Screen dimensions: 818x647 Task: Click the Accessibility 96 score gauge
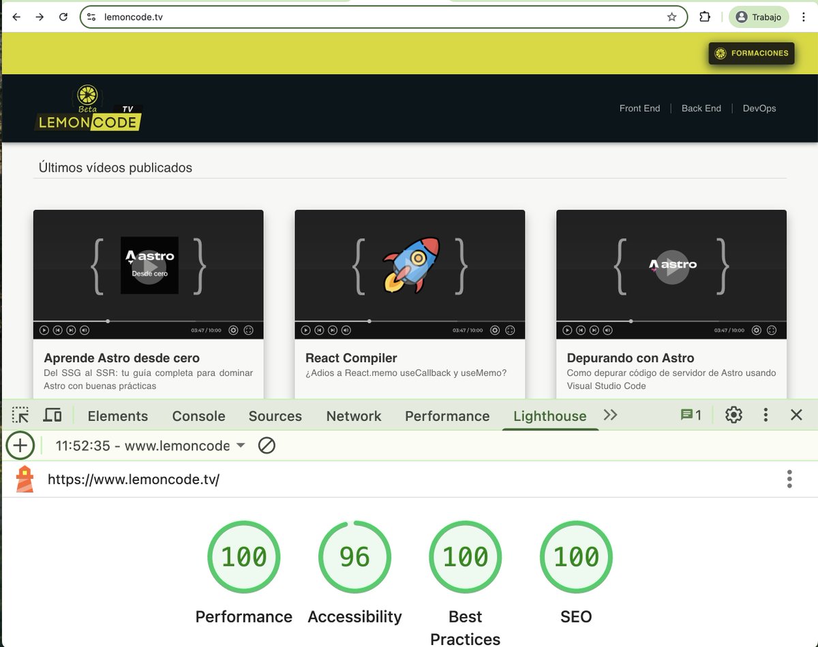(354, 557)
